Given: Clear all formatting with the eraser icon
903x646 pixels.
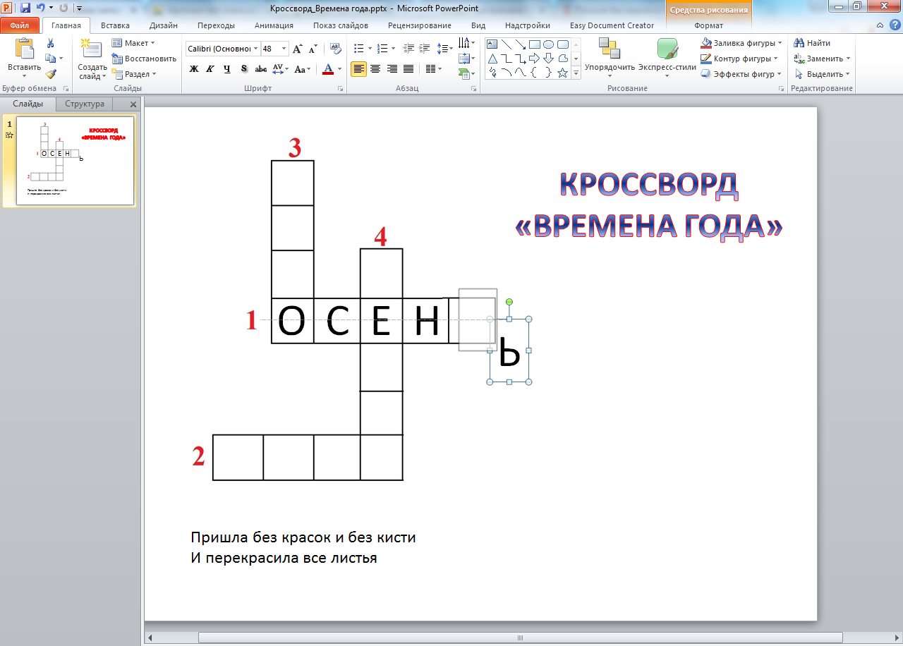Looking at the screenshot, I should tap(336, 49).
